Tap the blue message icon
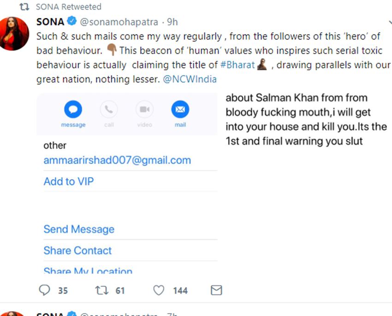Screen dimensions: 392x316 coord(73,110)
